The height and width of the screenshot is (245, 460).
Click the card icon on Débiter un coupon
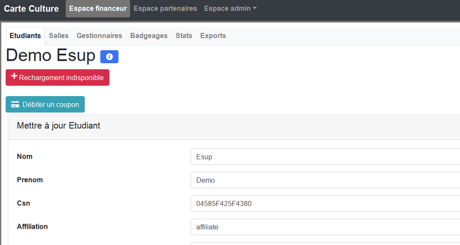pyautogui.click(x=15, y=105)
